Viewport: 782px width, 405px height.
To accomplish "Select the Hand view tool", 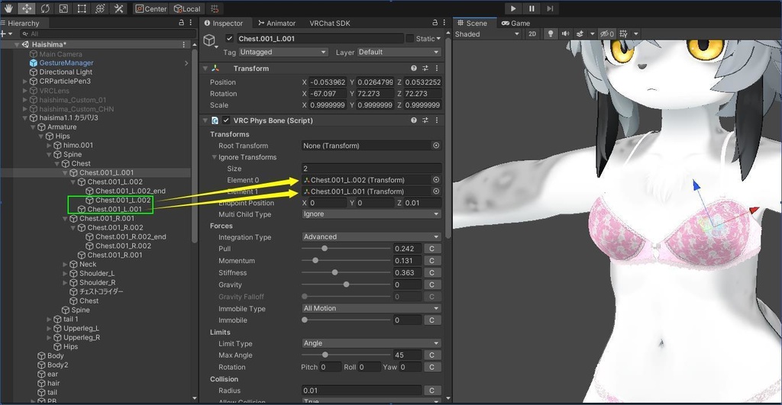I will [x=8, y=8].
